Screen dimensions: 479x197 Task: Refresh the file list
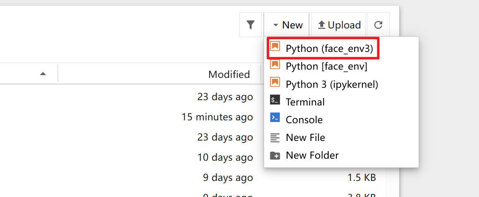click(378, 25)
